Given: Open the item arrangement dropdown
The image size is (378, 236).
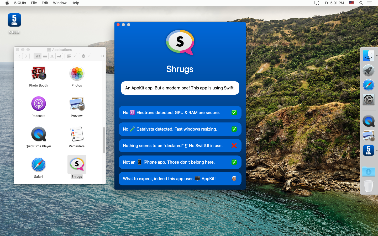Looking at the screenshot, I should [71, 56].
